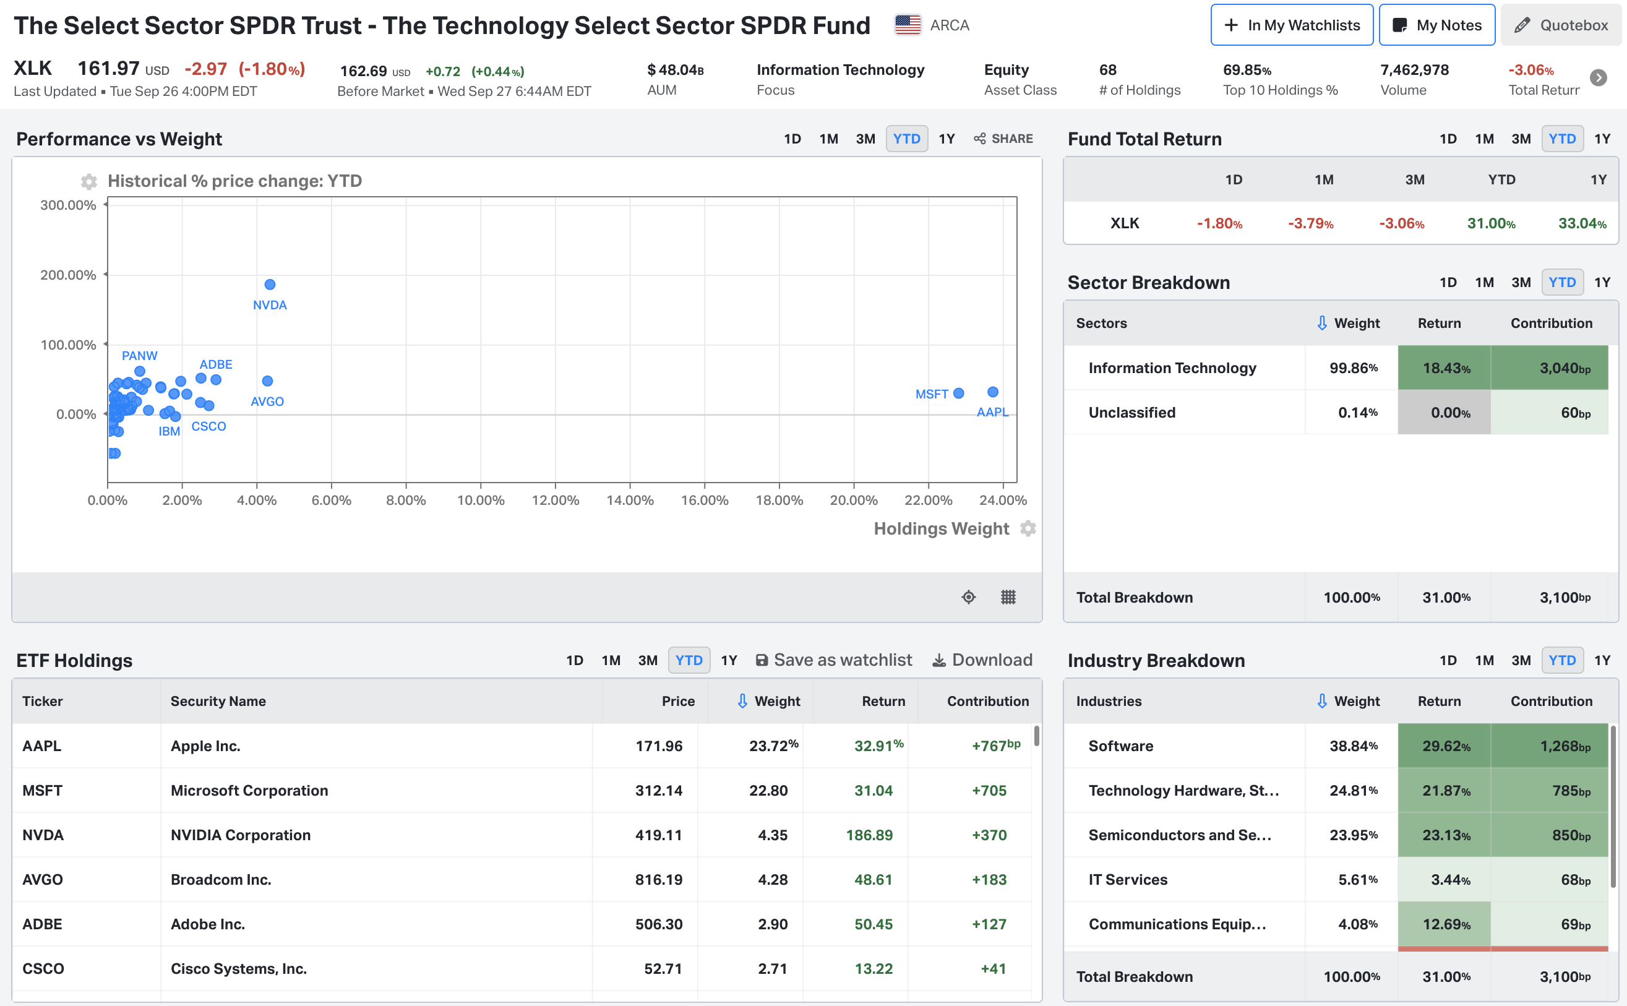This screenshot has height=1006, width=1627.
Task: Select 1Y in Fund Total Return
Action: [x=1602, y=139]
